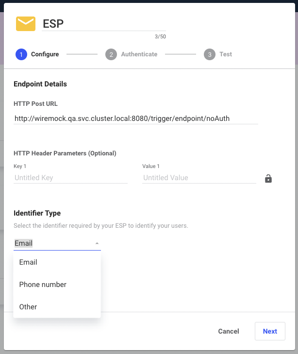Click the Email selected value field
298x354 pixels.
[57, 243]
